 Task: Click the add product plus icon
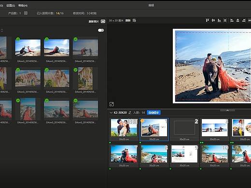pyautogui.click(x=26, y=13)
